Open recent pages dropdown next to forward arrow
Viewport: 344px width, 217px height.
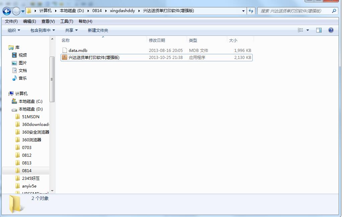23,11
